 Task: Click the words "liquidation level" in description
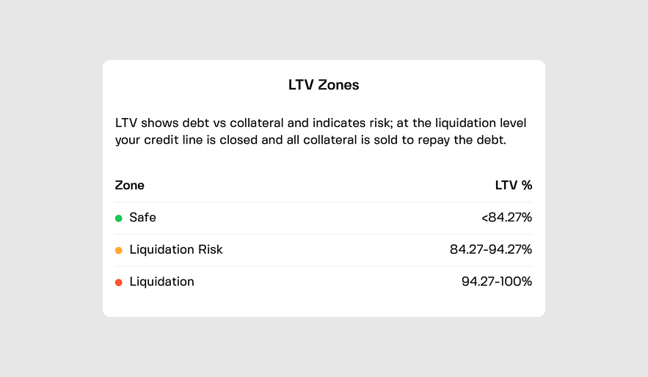(x=479, y=123)
